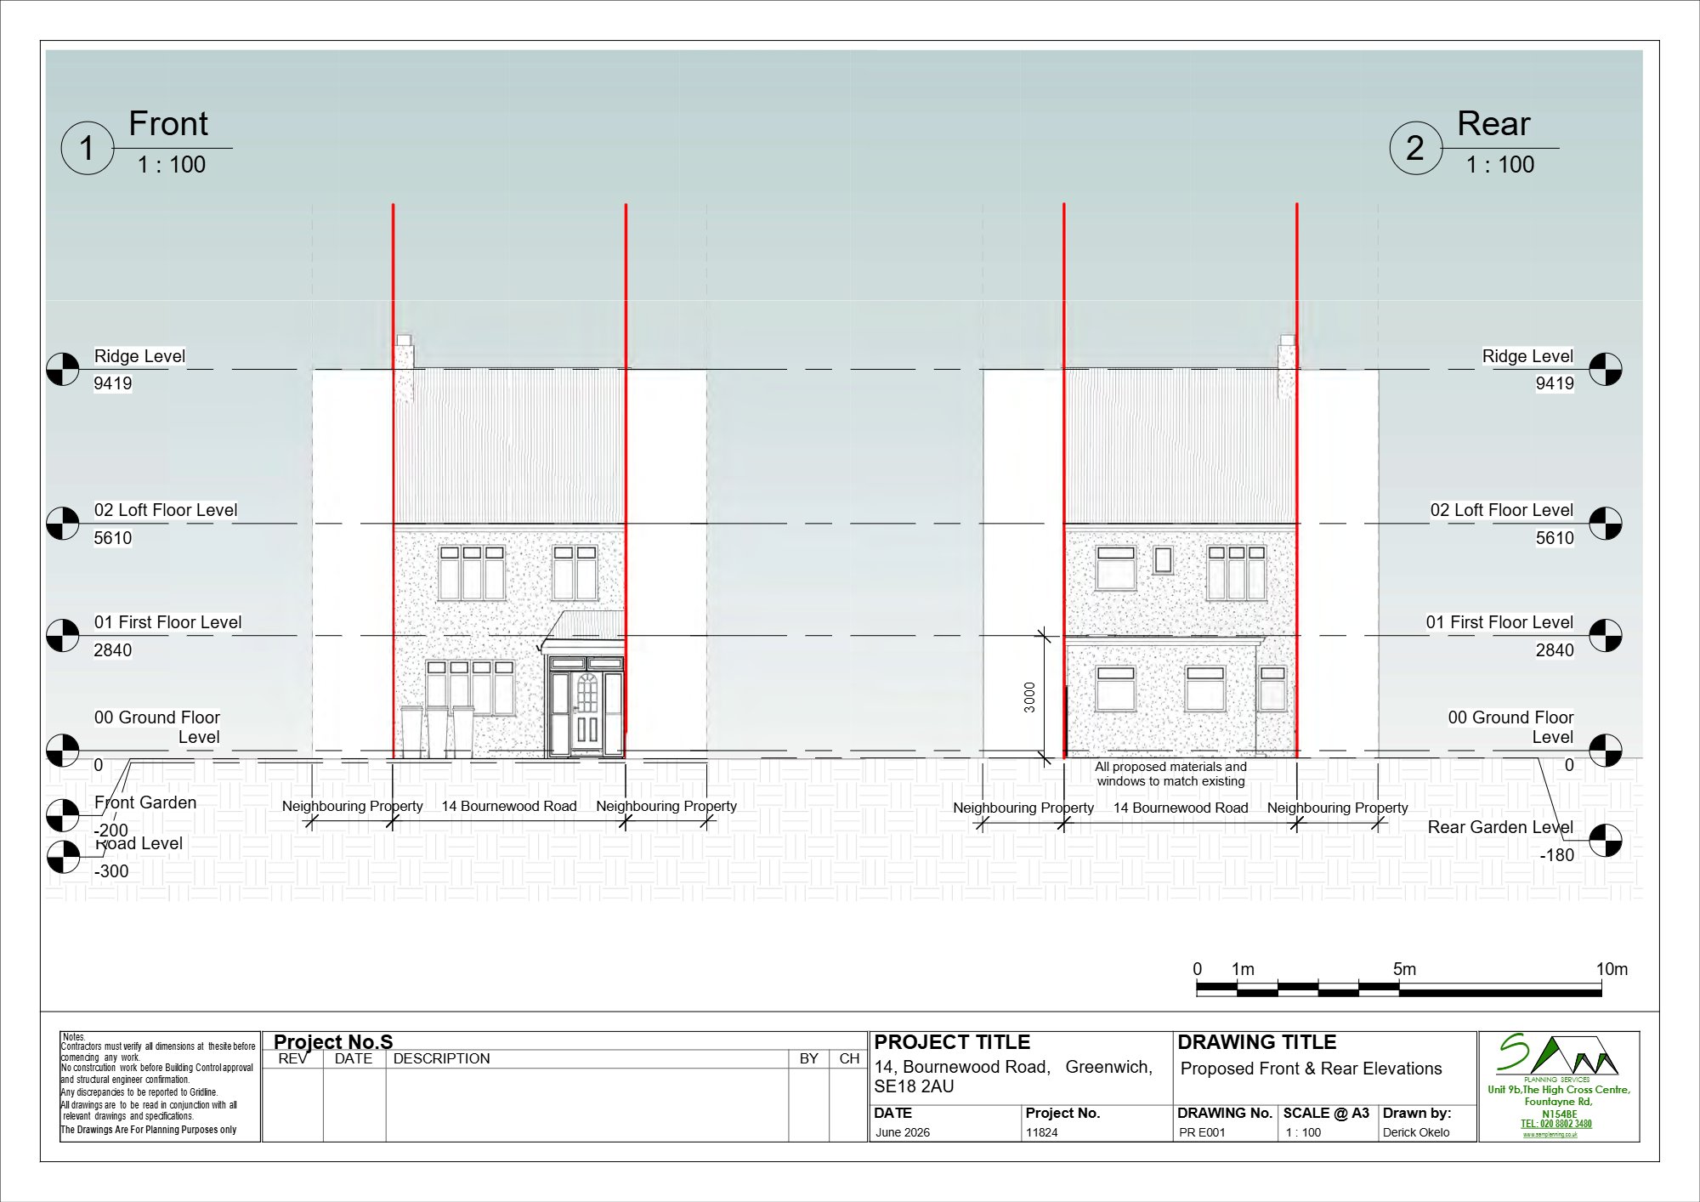
Task: Select the Rear Garden Level datum marker
Action: point(1606,841)
